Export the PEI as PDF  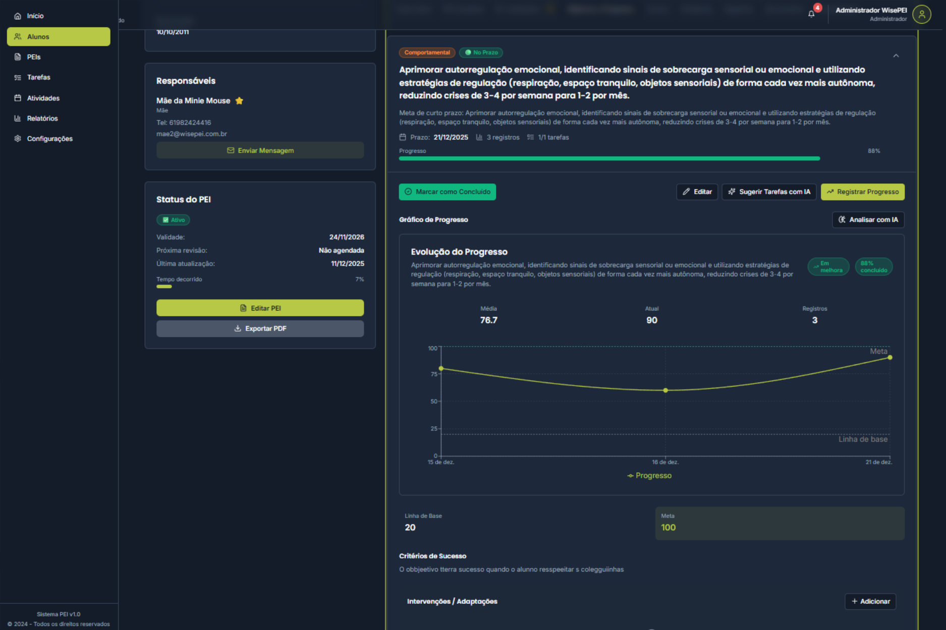260,329
